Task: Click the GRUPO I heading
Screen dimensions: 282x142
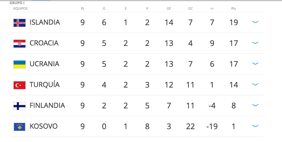Action: point(17,3)
